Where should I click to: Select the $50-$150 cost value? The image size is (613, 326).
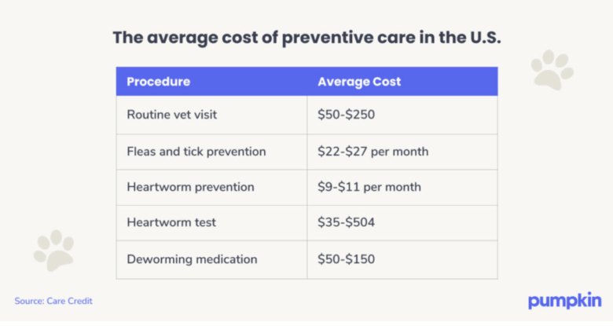pos(346,259)
